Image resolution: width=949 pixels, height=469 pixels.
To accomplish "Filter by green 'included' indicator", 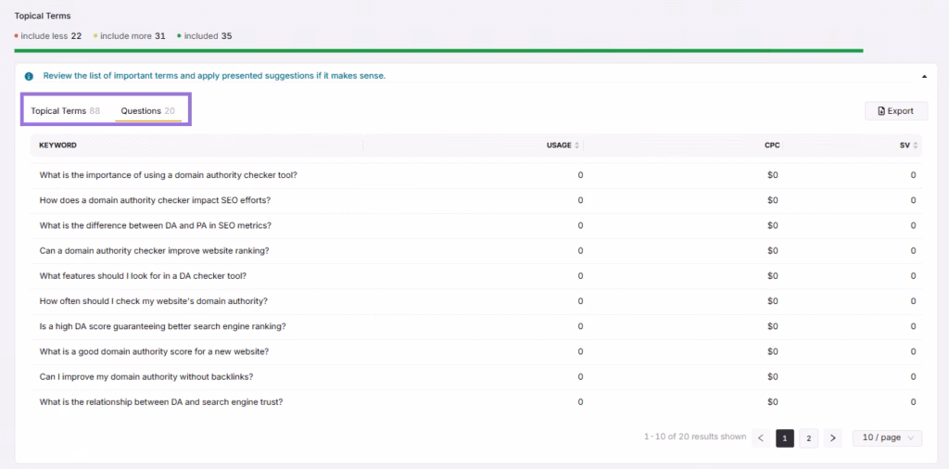I will [x=204, y=36].
